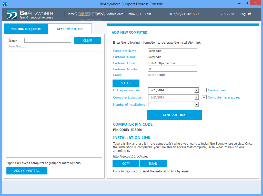Click the GENERATE LINK button
This screenshot has height=196, width=263.
point(174,115)
